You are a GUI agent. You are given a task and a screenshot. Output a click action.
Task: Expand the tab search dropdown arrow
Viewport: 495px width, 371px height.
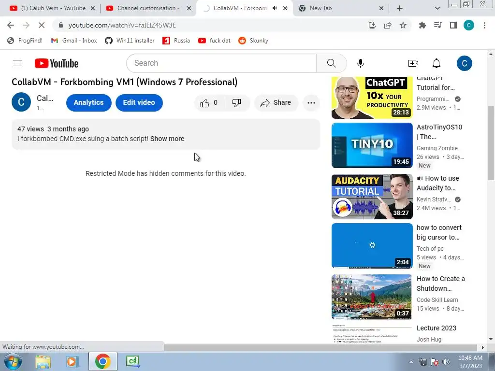(x=437, y=8)
